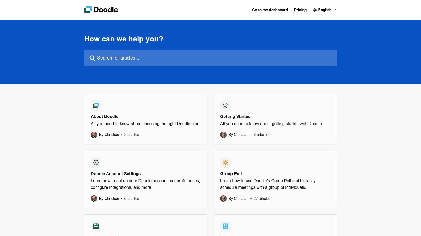Screen dimensions: 421x236
Task: Click Christian's avatar on About Doodle card
Action: tap(94, 135)
